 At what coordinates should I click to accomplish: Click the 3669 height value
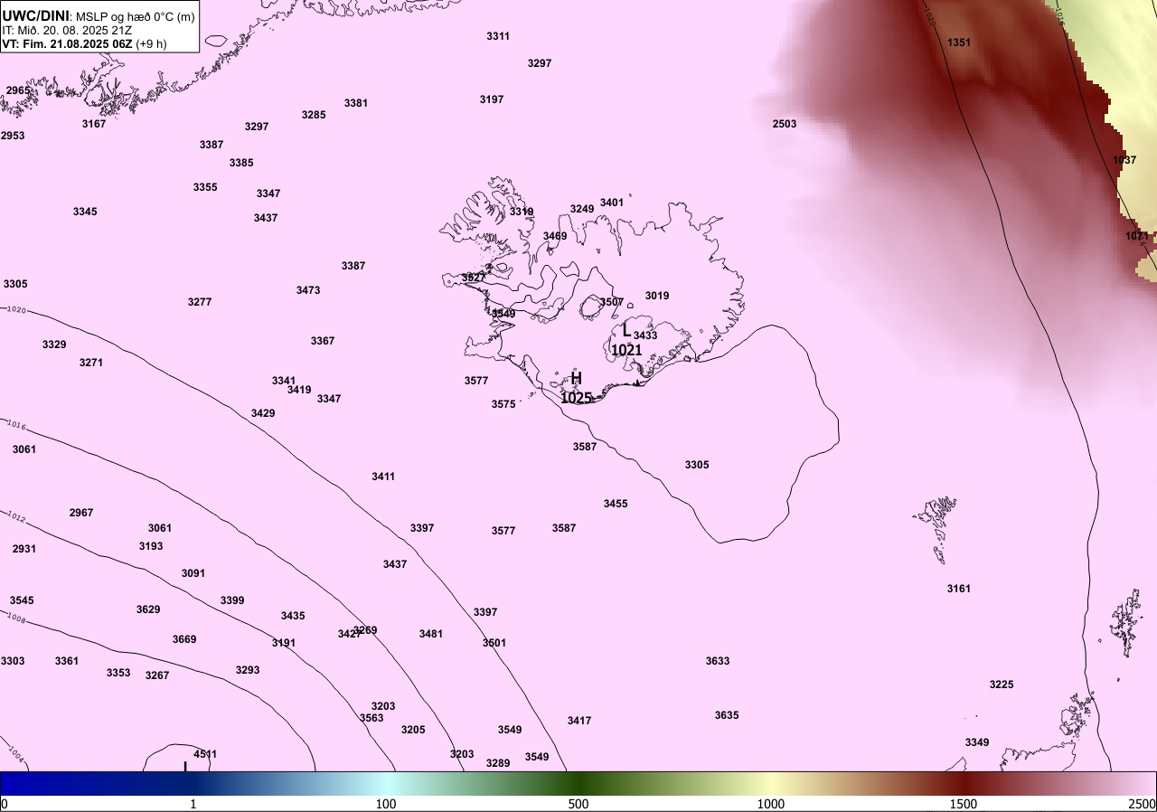click(184, 639)
